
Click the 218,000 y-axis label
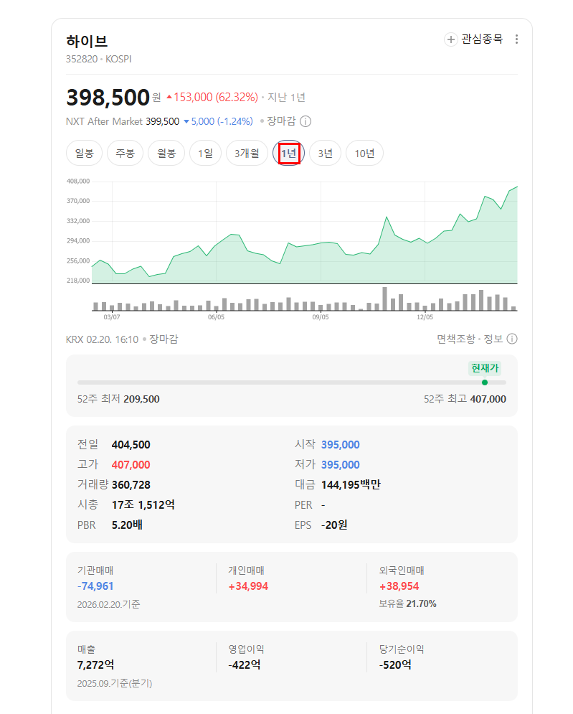78,281
